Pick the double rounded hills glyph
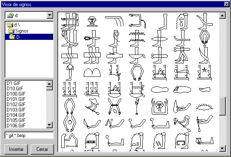This screenshot has width=231, height=157. 92,72
